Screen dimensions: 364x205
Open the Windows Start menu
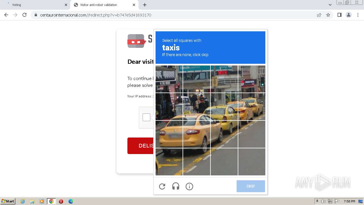[8, 201]
